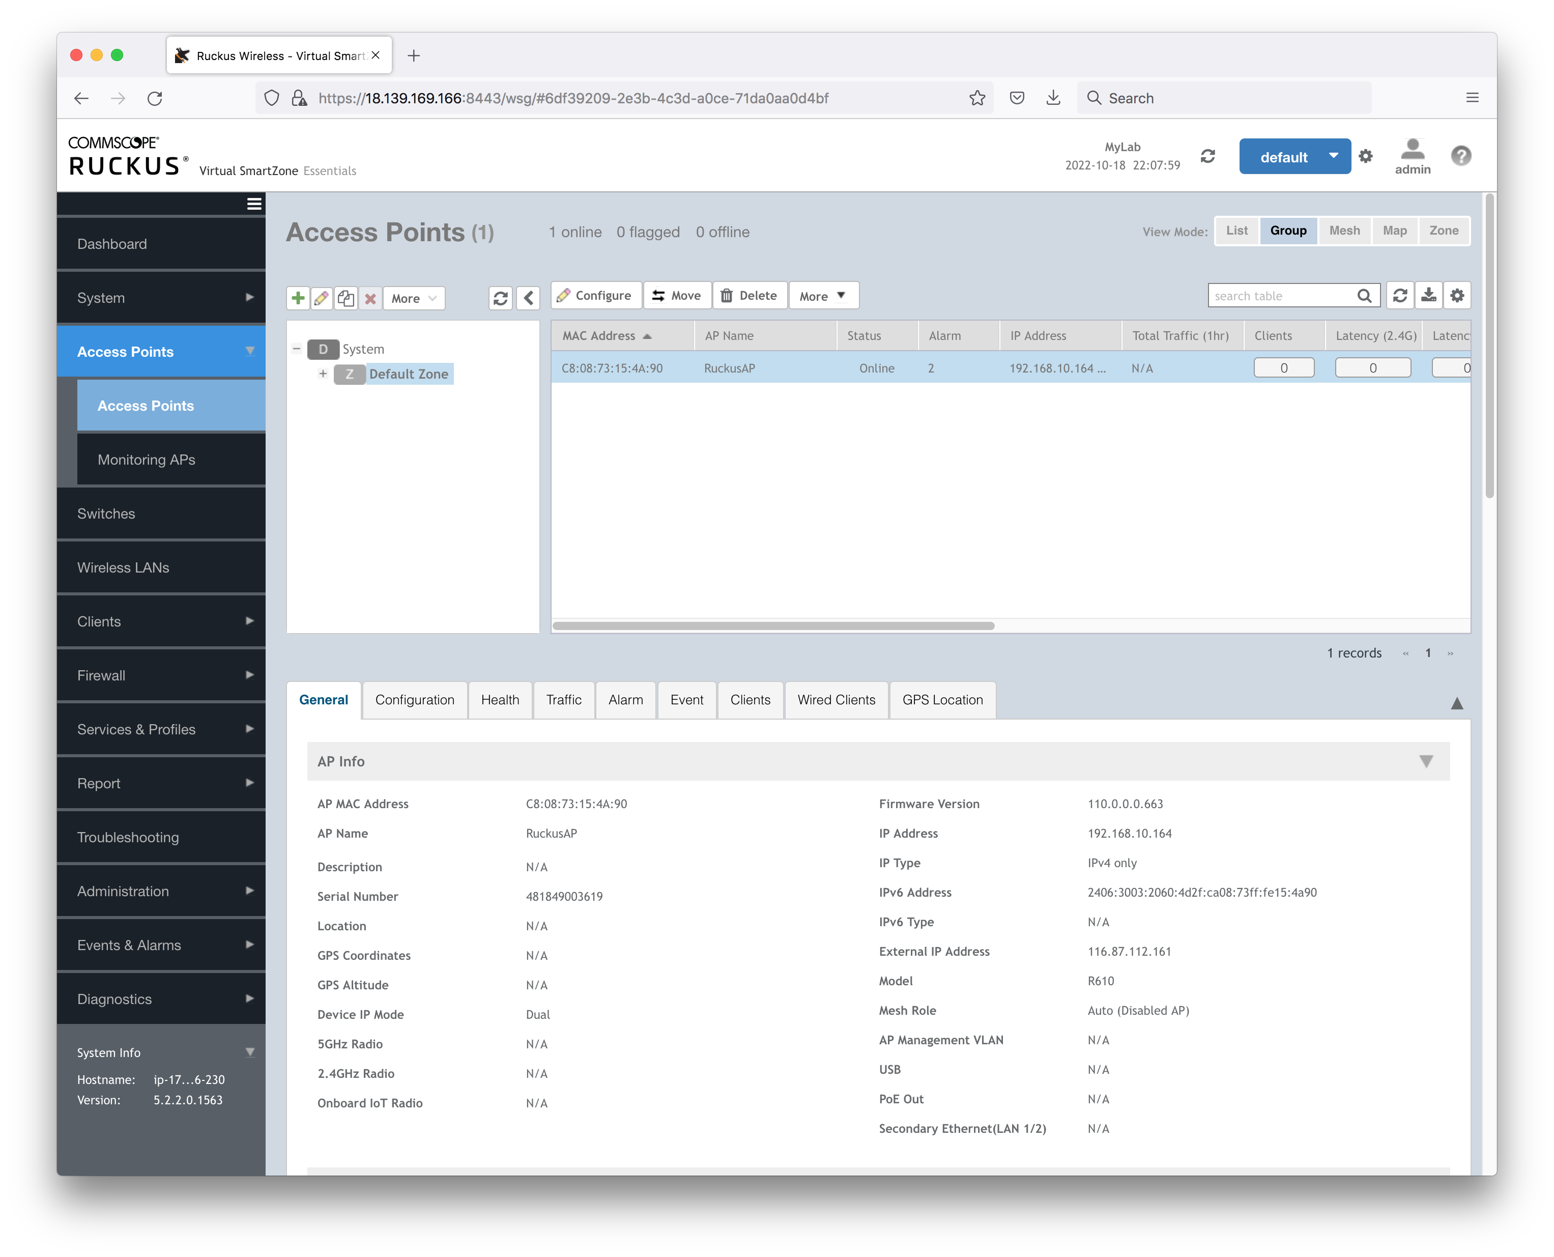This screenshot has width=1554, height=1257.
Task: Bookmark this page with star icon
Action: tap(977, 98)
